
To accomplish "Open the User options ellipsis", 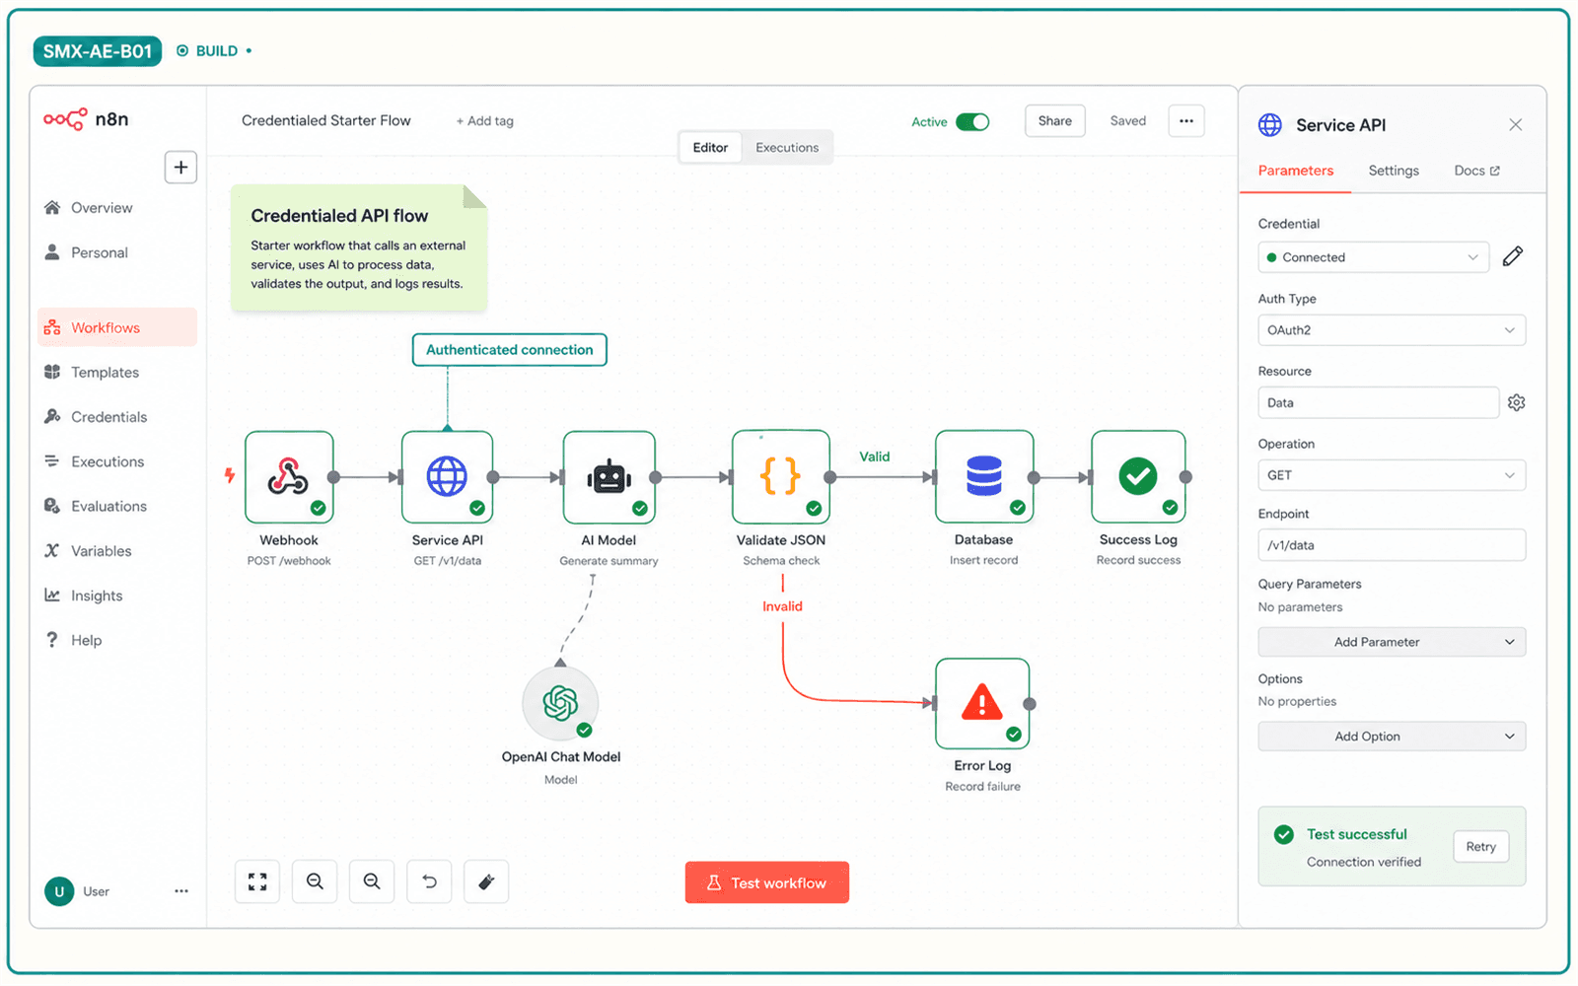I will pos(181,891).
